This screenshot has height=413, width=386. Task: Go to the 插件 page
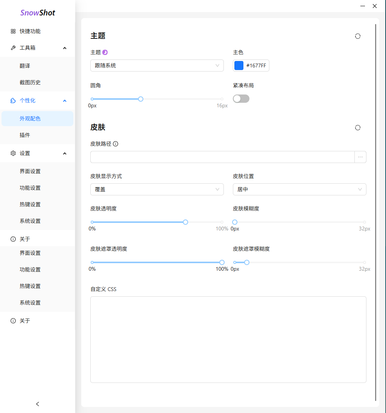[x=25, y=135]
